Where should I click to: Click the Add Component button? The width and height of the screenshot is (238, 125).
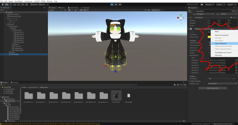click(212, 88)
